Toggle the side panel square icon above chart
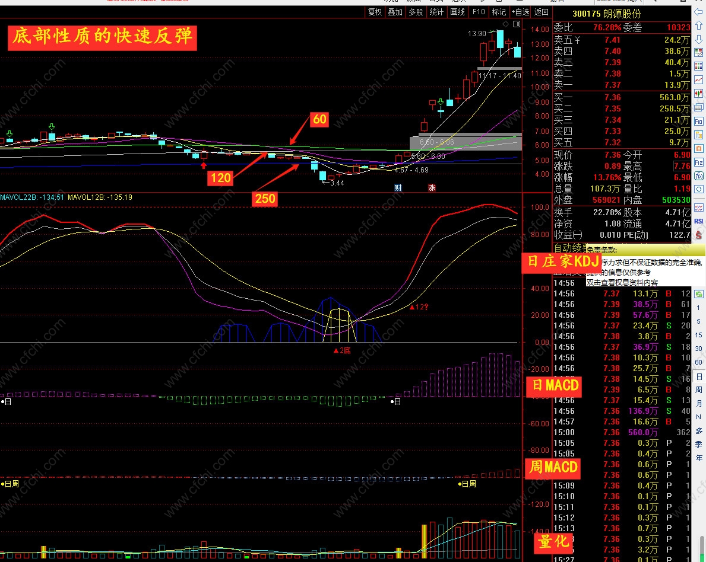Viewport: 706px width, 562px height. point(517,24)
